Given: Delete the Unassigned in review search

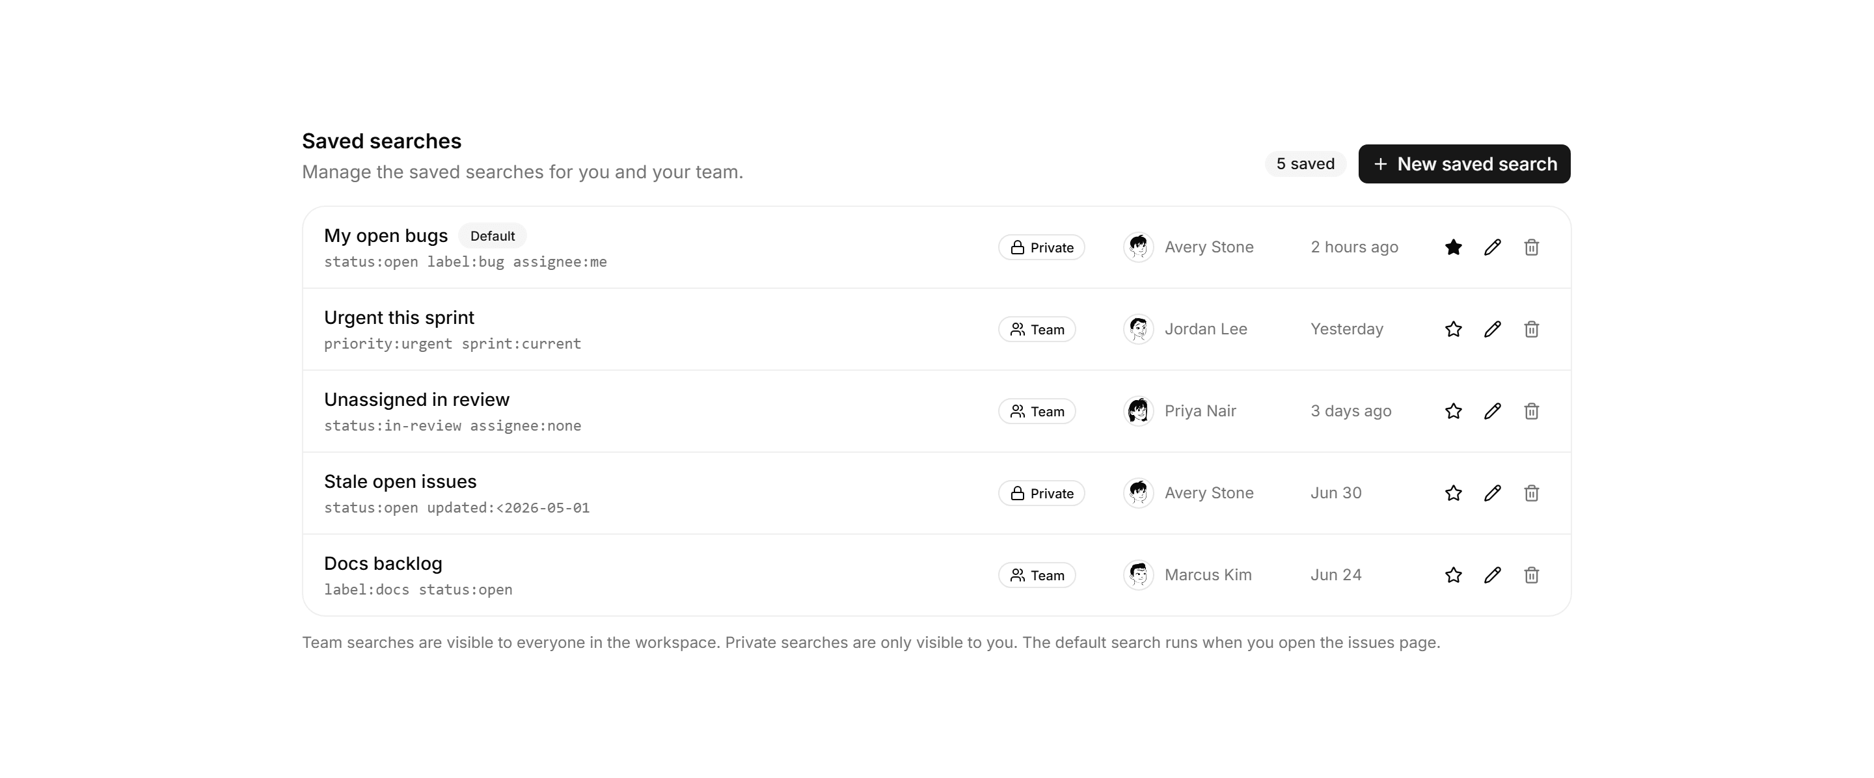Looking at the screenshot, I should [x=1531, y=412].
